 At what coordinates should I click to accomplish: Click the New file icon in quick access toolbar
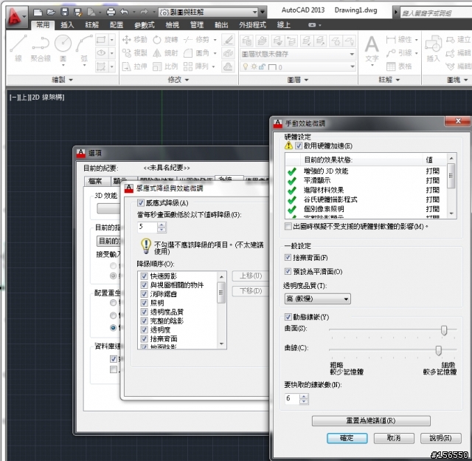coord(38,12)
